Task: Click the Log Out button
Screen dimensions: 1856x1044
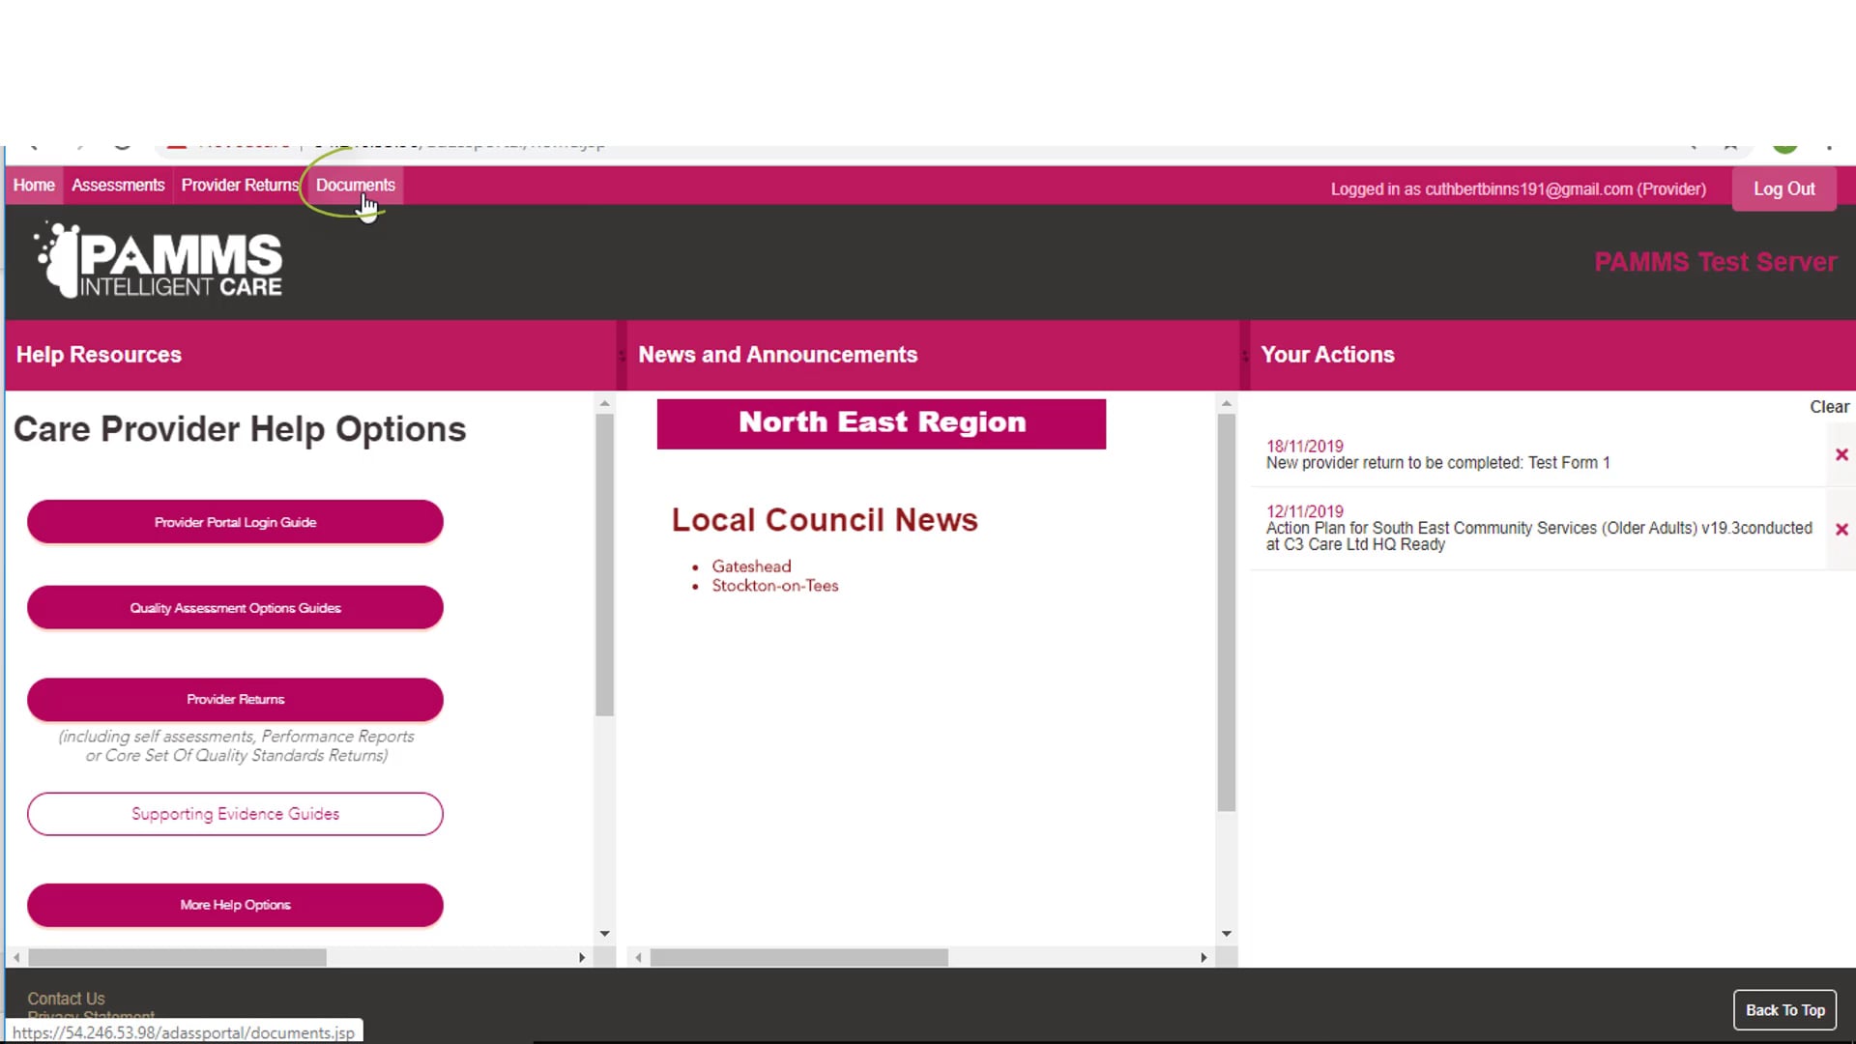Action: coord(1783,188)
